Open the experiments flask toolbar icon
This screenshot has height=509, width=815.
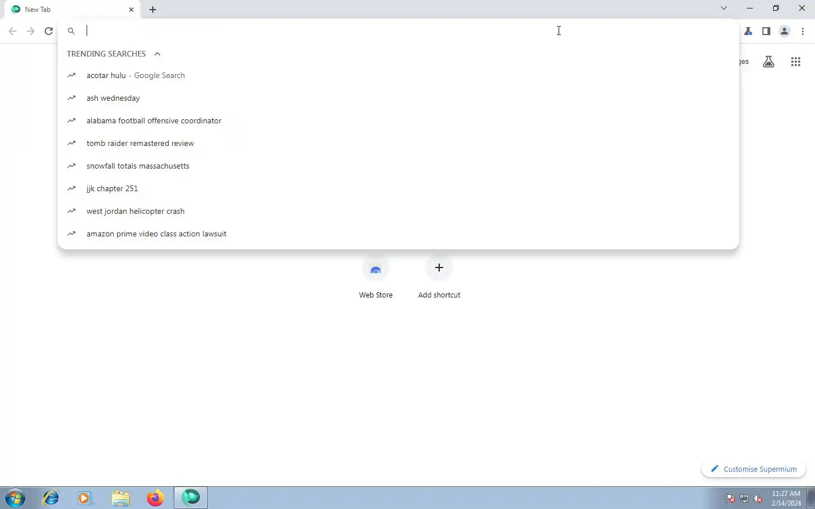click(x=748, y=31)
